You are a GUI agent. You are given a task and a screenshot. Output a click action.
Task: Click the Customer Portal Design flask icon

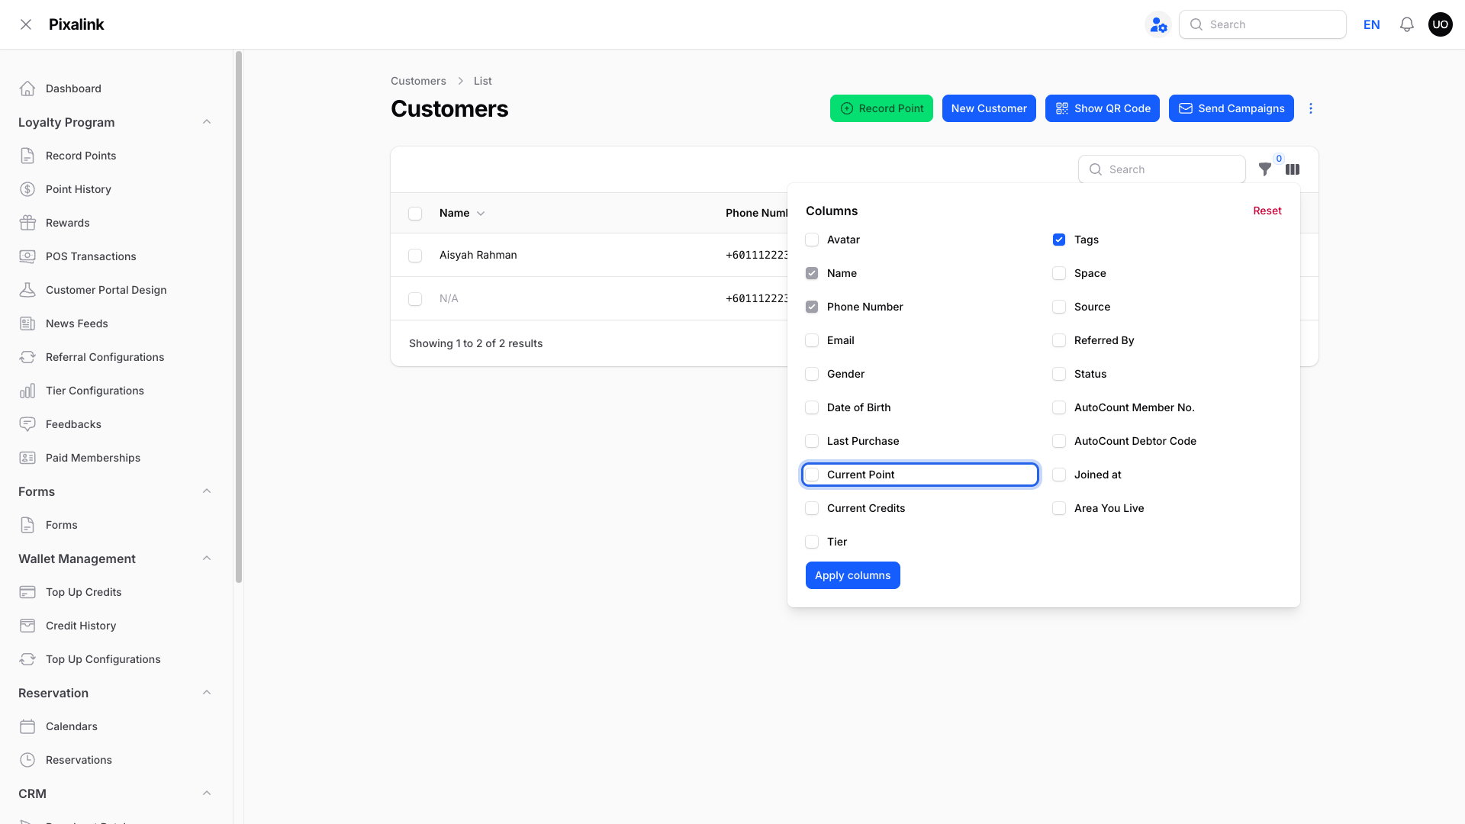point(27,290)
